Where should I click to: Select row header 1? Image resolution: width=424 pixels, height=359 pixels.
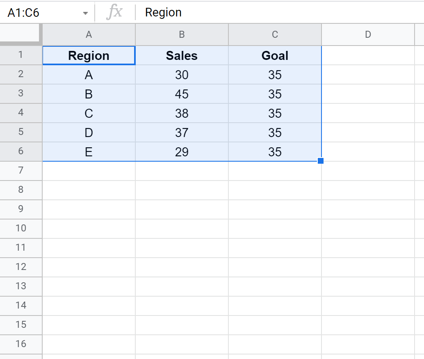21,55
